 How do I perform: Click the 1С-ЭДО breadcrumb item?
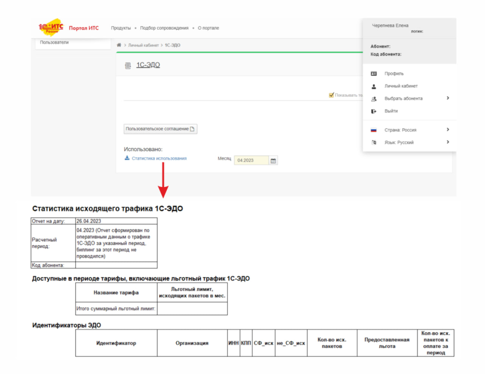[172, 45]
